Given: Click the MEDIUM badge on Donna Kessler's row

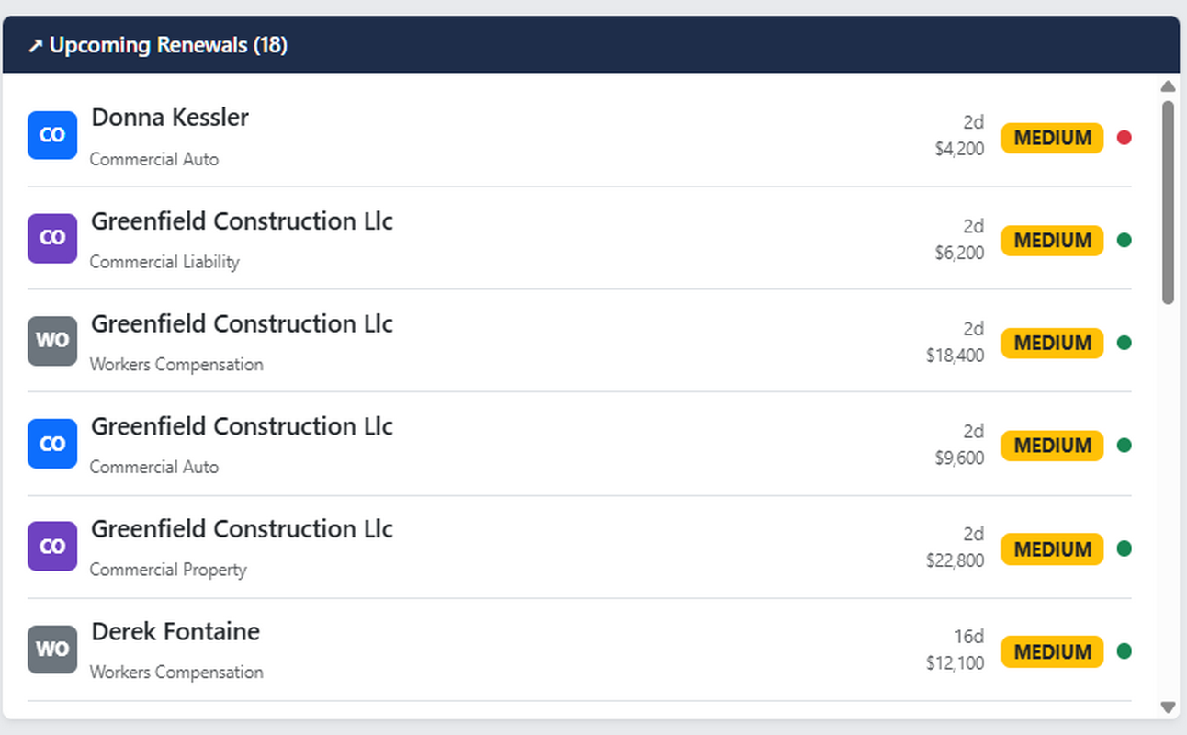Looking at the screenshot, I should pos(1052,138).
